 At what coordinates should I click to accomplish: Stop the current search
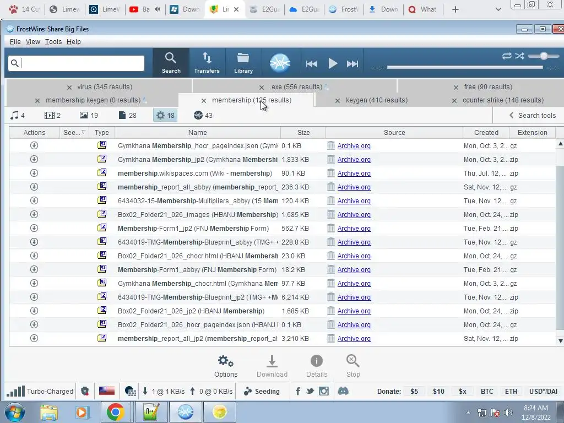[x=353, y=366]
